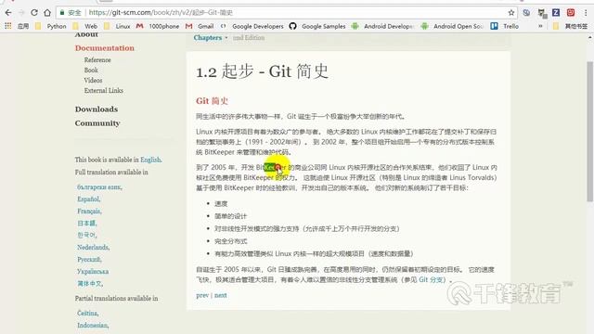Open Reference in the sidebar
Image resolution: width=594 pixels, height=334 pixels.
[x=97, y=59]
